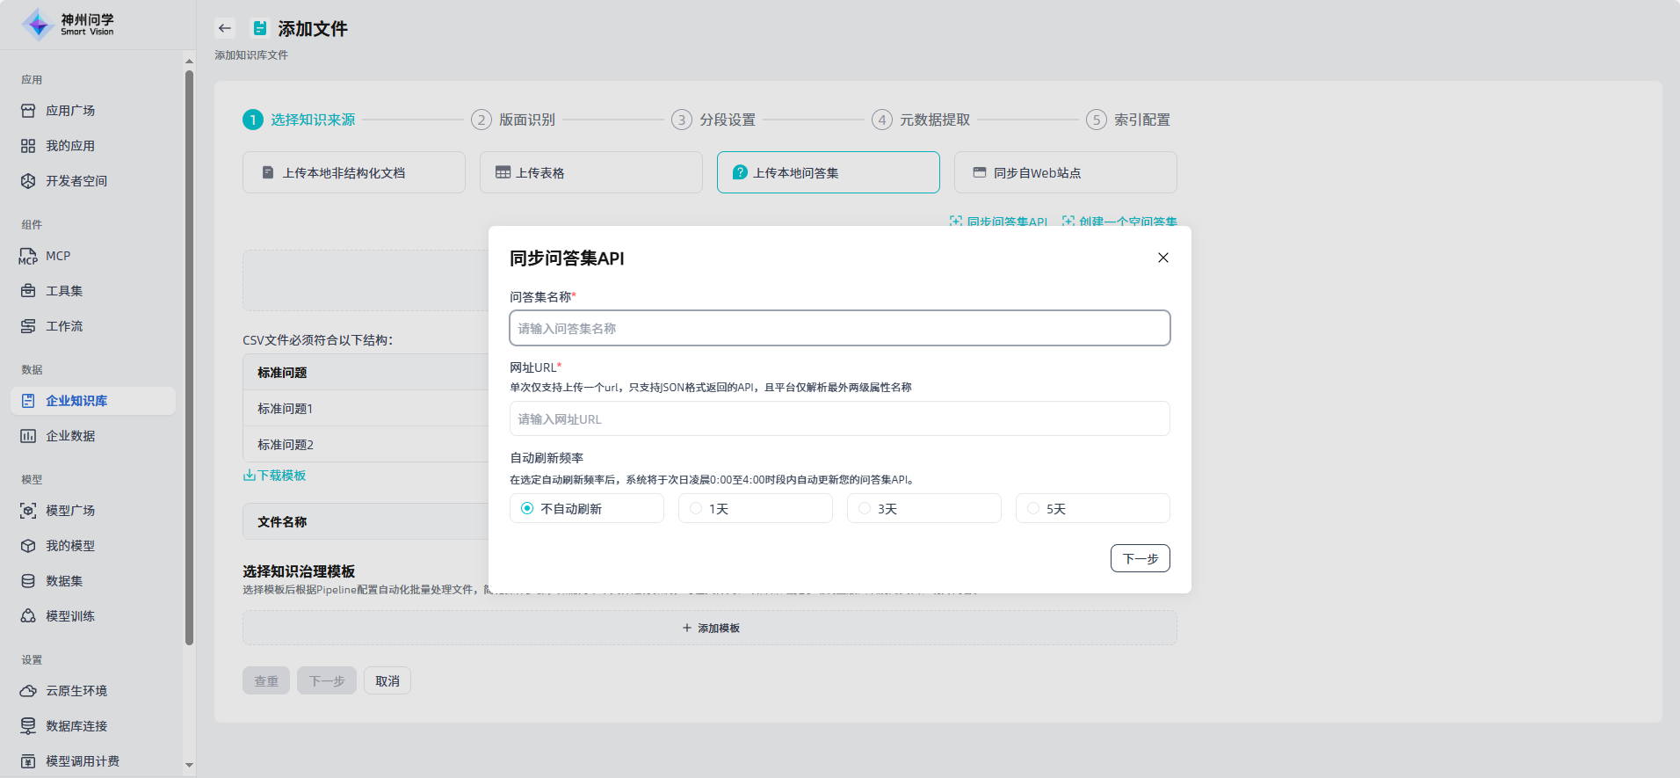This screenshot has height=778, width=1680.
Task: Open 工具集 in the sidebar
Action: (x=64, y=291)
